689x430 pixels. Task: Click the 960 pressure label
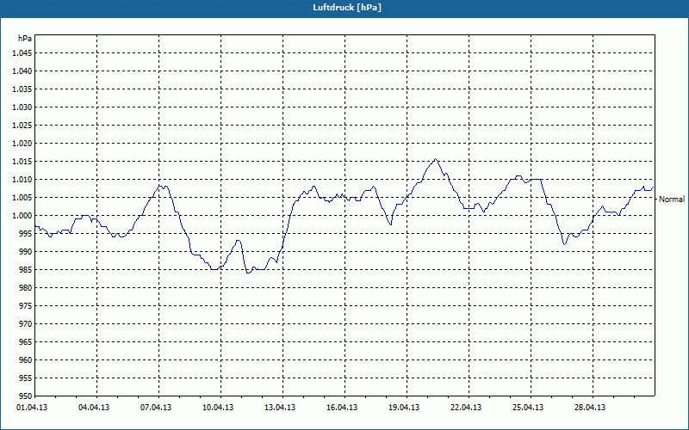(26, 359)
